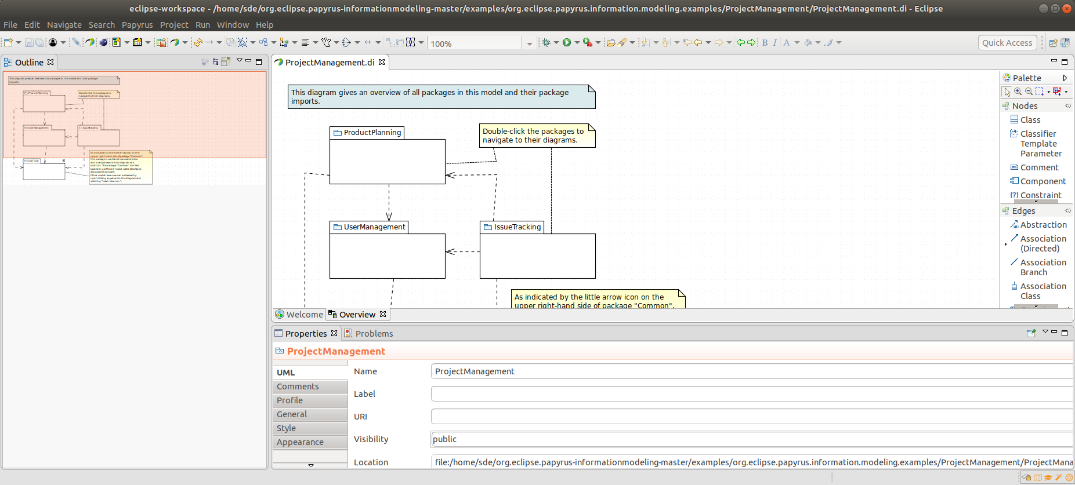Open the Papyrus menu

[137, 25]
